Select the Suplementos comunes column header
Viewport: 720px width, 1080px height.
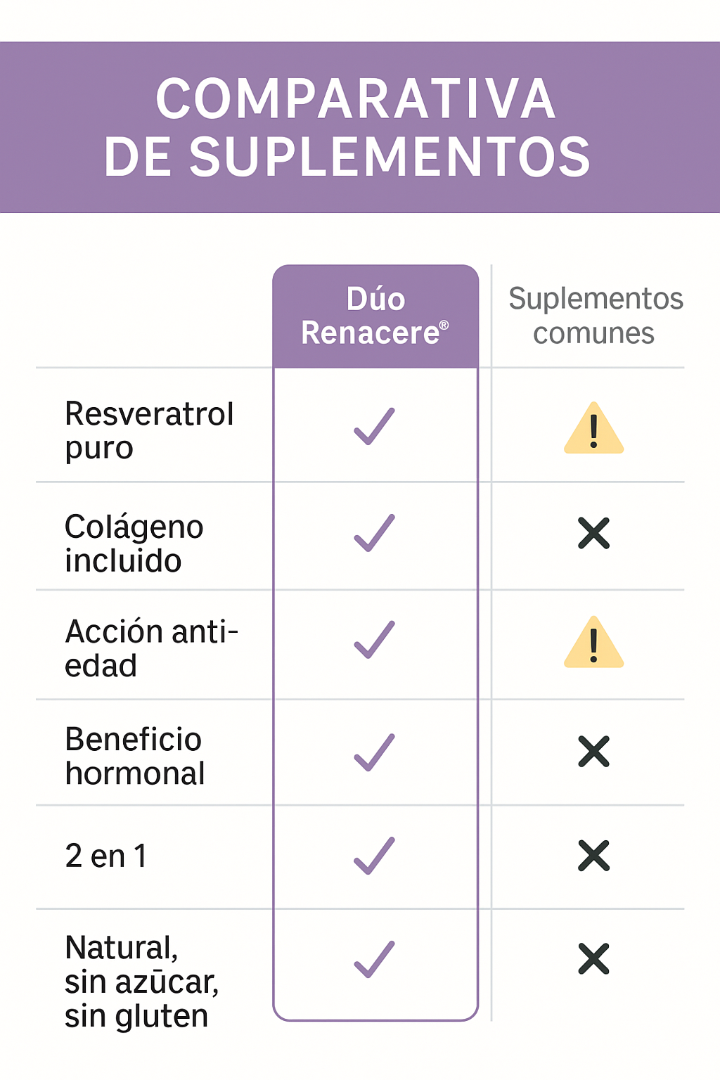click(595, 316)
